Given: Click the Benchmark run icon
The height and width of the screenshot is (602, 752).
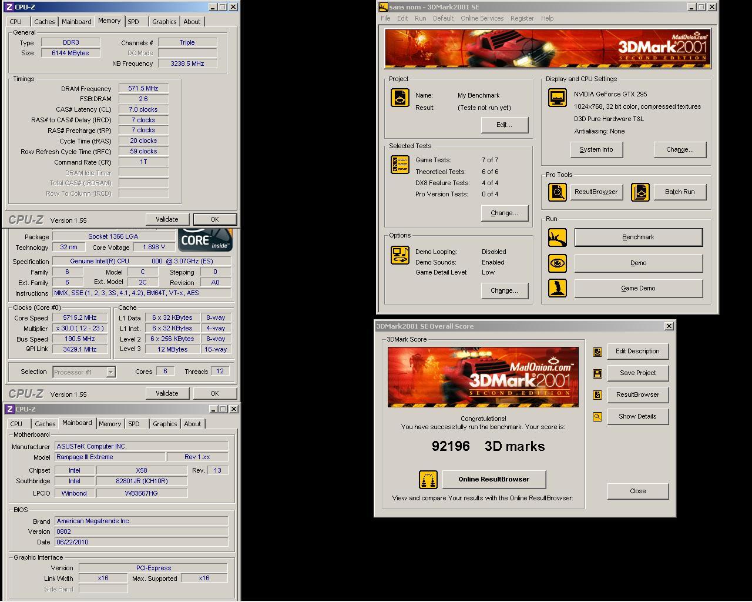Looking at the screenshot, I should coord(558,238).
